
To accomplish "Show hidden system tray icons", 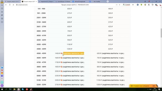I will 148,89.
